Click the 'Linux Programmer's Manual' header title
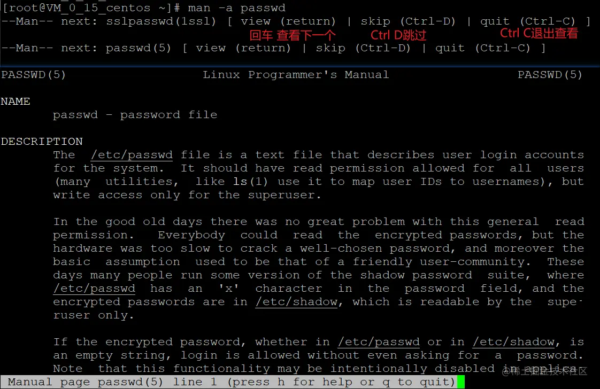The height and width of the screenshot is (389, 600). pyautogui.click(x=296, y=75)
